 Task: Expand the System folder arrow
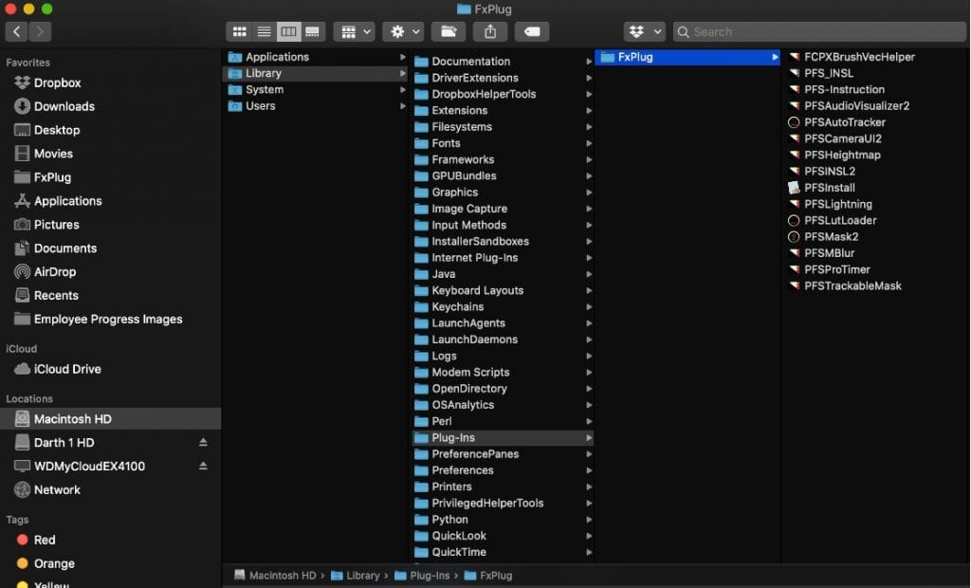click(402, 89)
